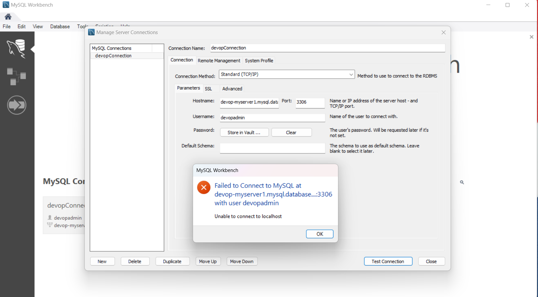Switch to the Advanced sub-tab
Viewport: 538px width, 297px height.
coord(232,89)
